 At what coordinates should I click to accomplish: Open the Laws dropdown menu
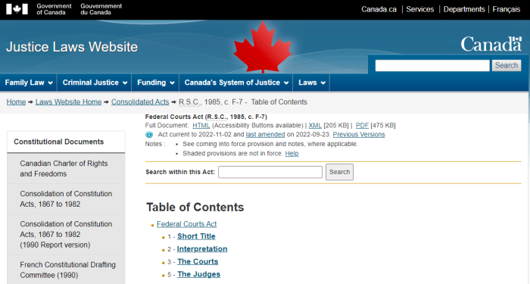[312, 83]
